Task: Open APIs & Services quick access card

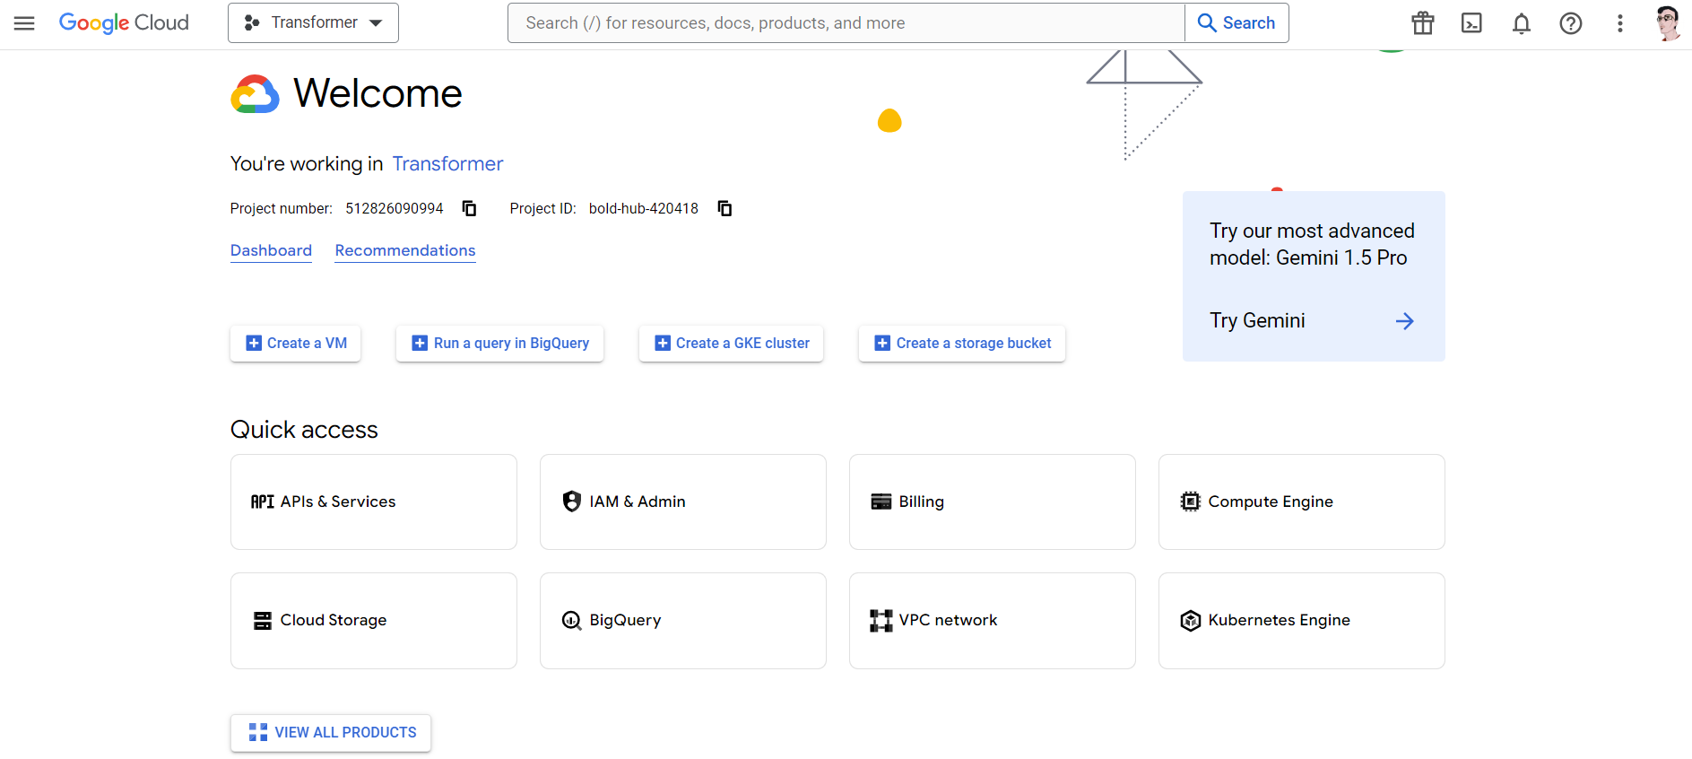Action: (374, 502)
